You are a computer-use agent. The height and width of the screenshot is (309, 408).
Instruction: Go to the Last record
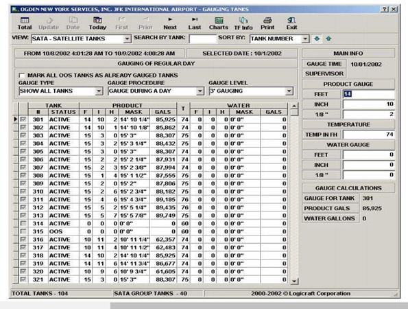tap(194, 23)
